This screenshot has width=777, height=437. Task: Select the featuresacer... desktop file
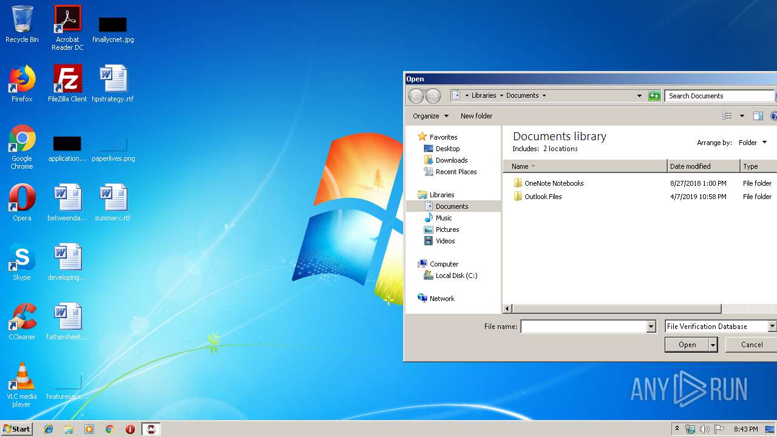[67, 387]
